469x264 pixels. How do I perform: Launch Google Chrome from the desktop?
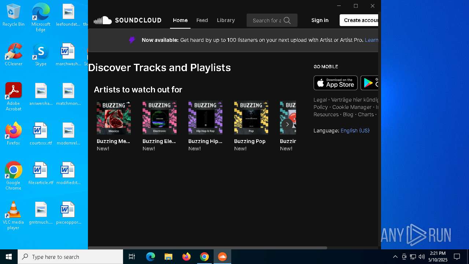tap(14, 176)
